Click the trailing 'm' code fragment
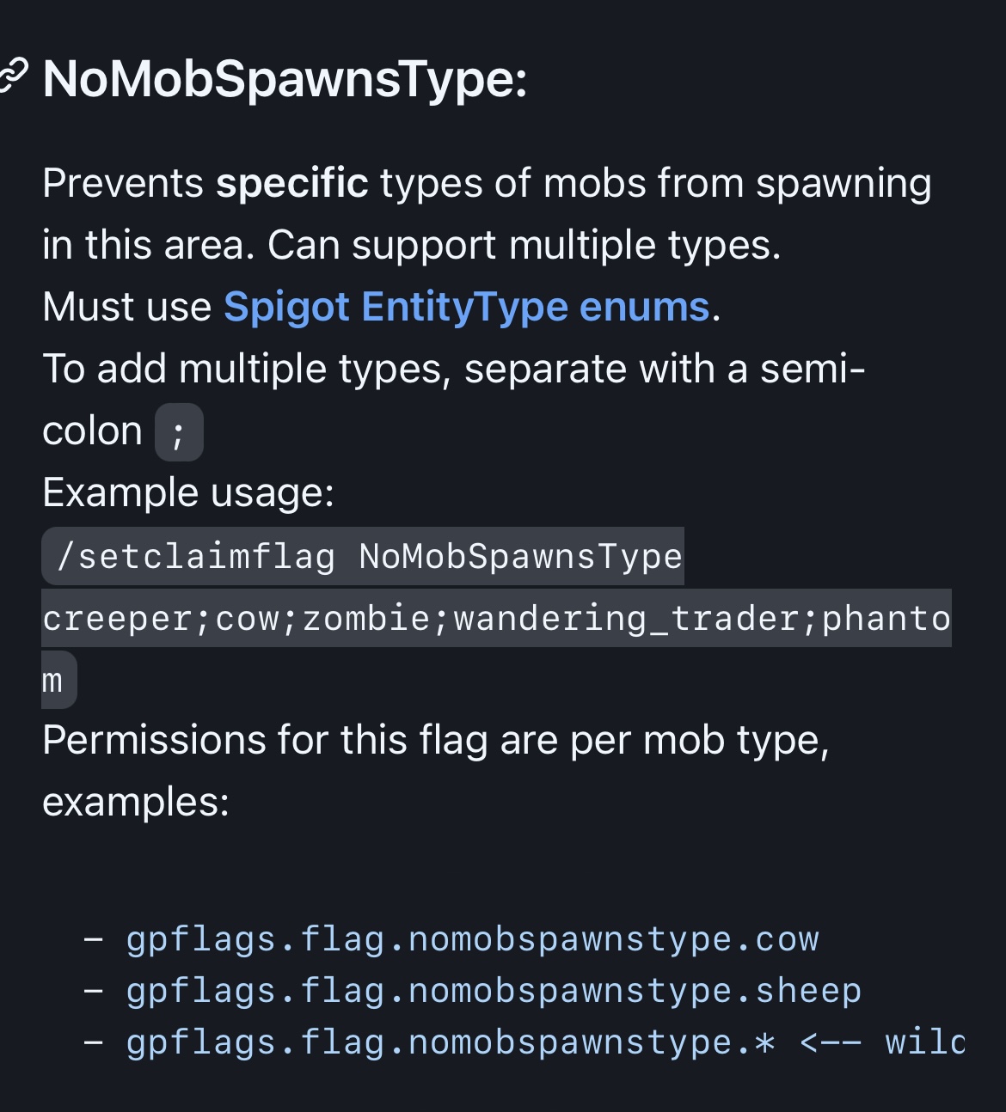 (x=58, y=680)
